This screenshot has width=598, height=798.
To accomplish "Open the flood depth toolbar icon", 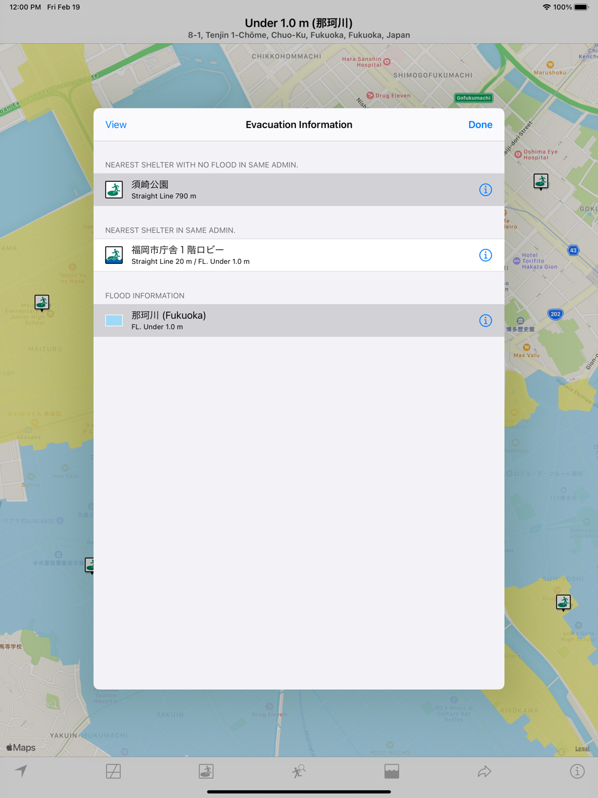I will pos(392,771).
